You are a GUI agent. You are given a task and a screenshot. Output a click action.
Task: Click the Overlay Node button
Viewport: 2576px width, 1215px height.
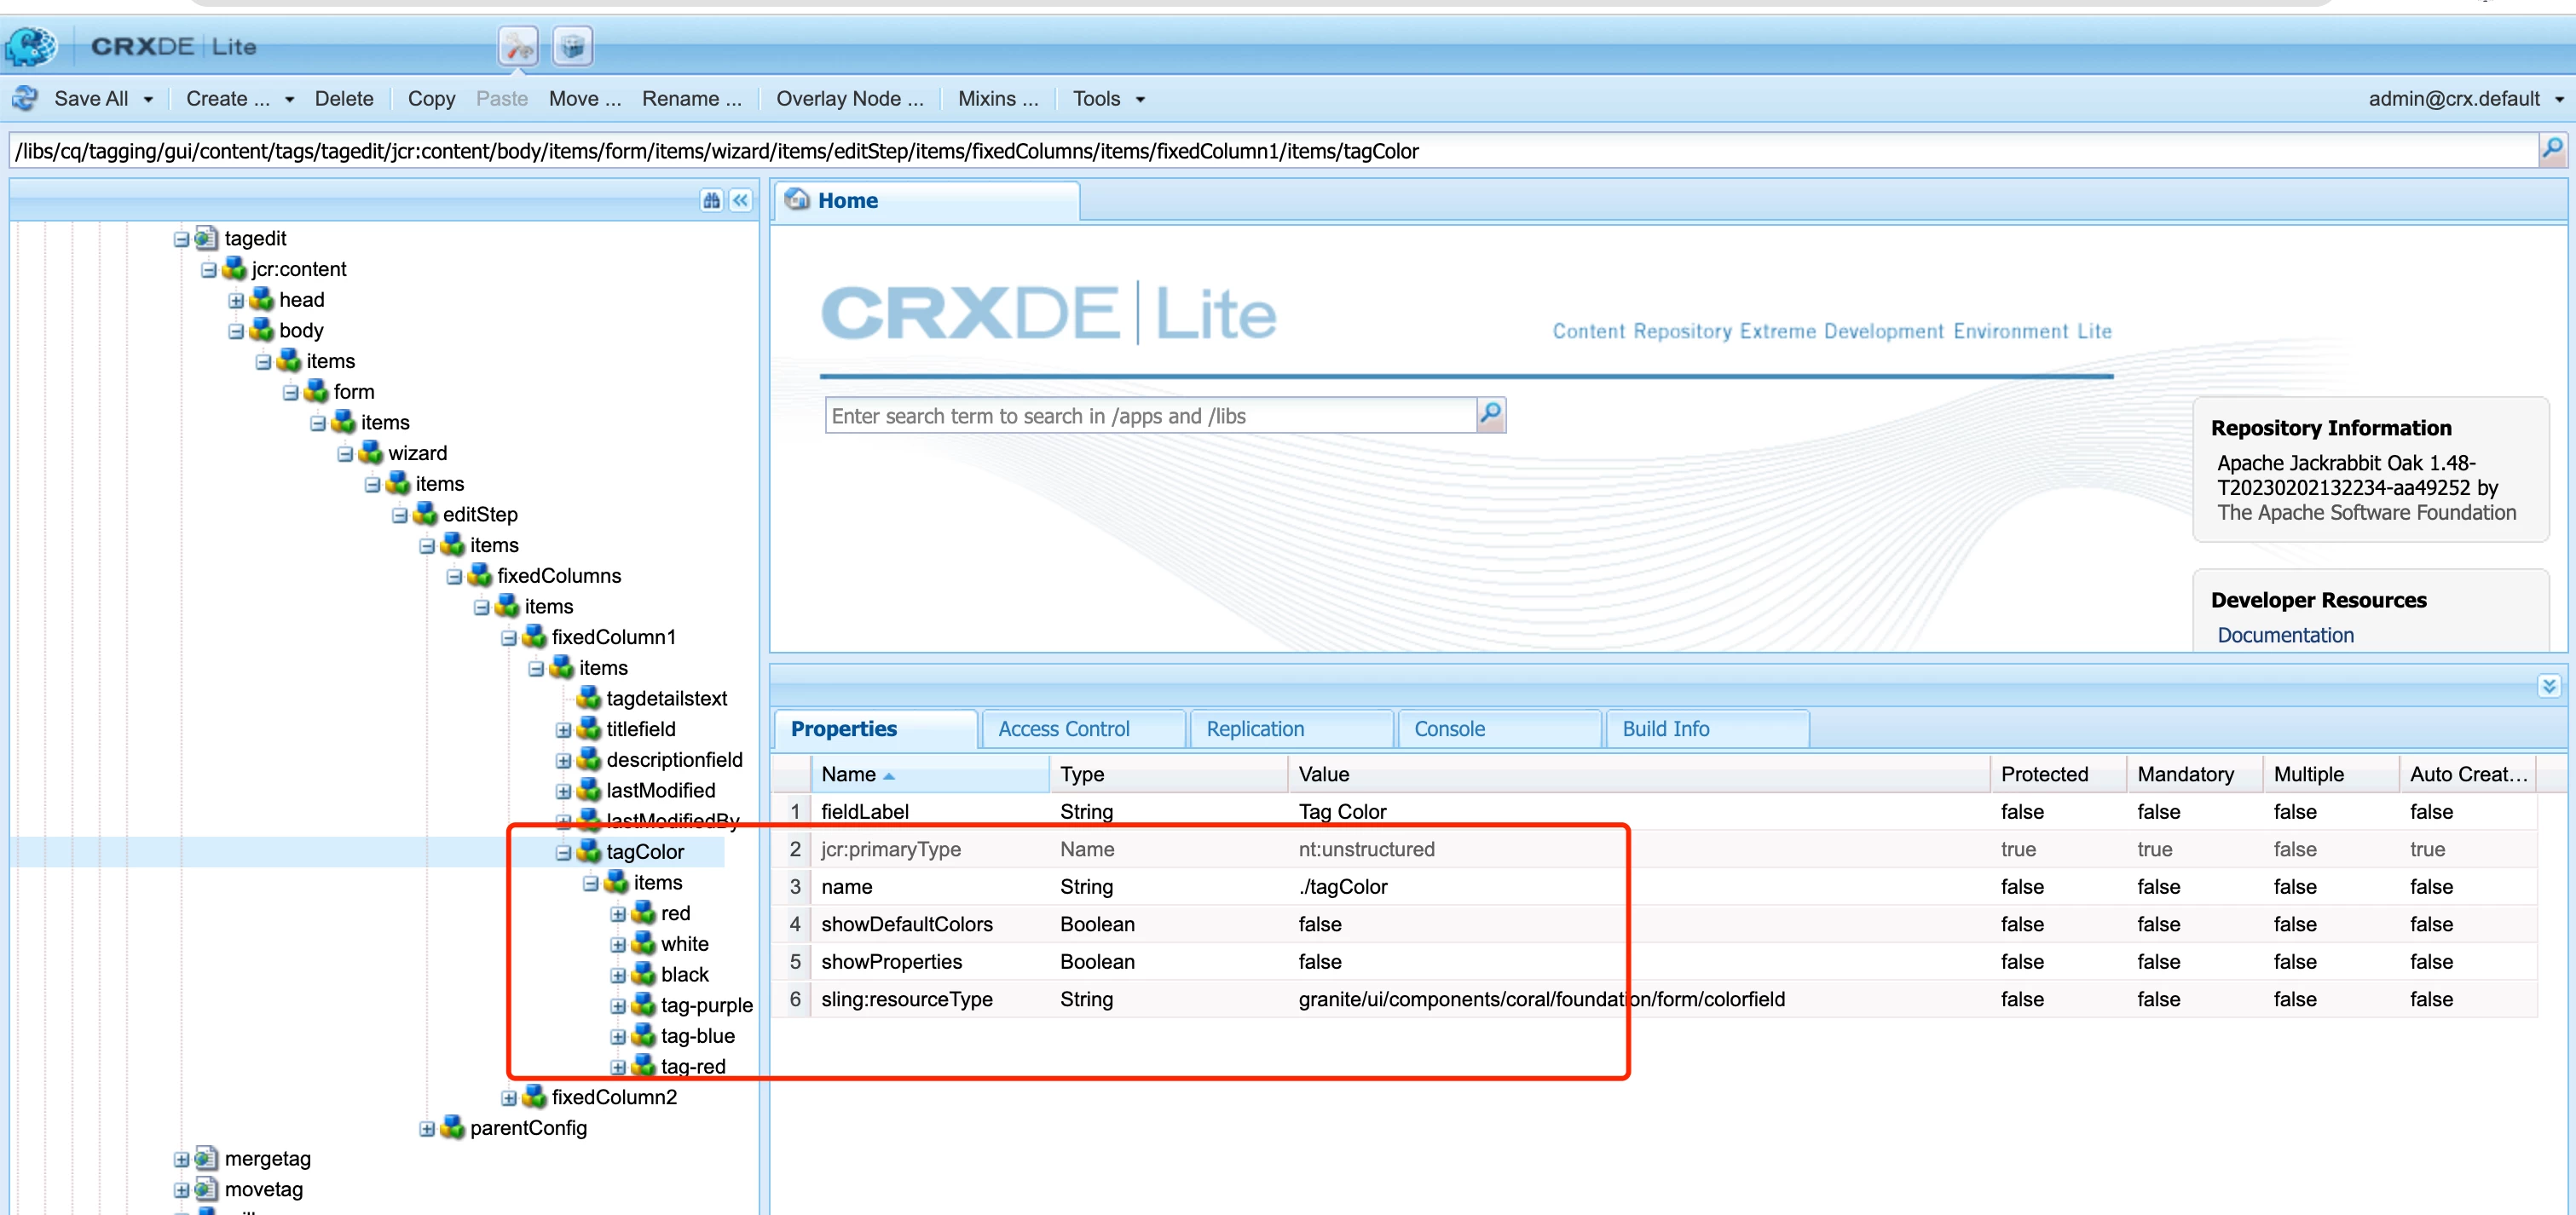click(849, 99)
